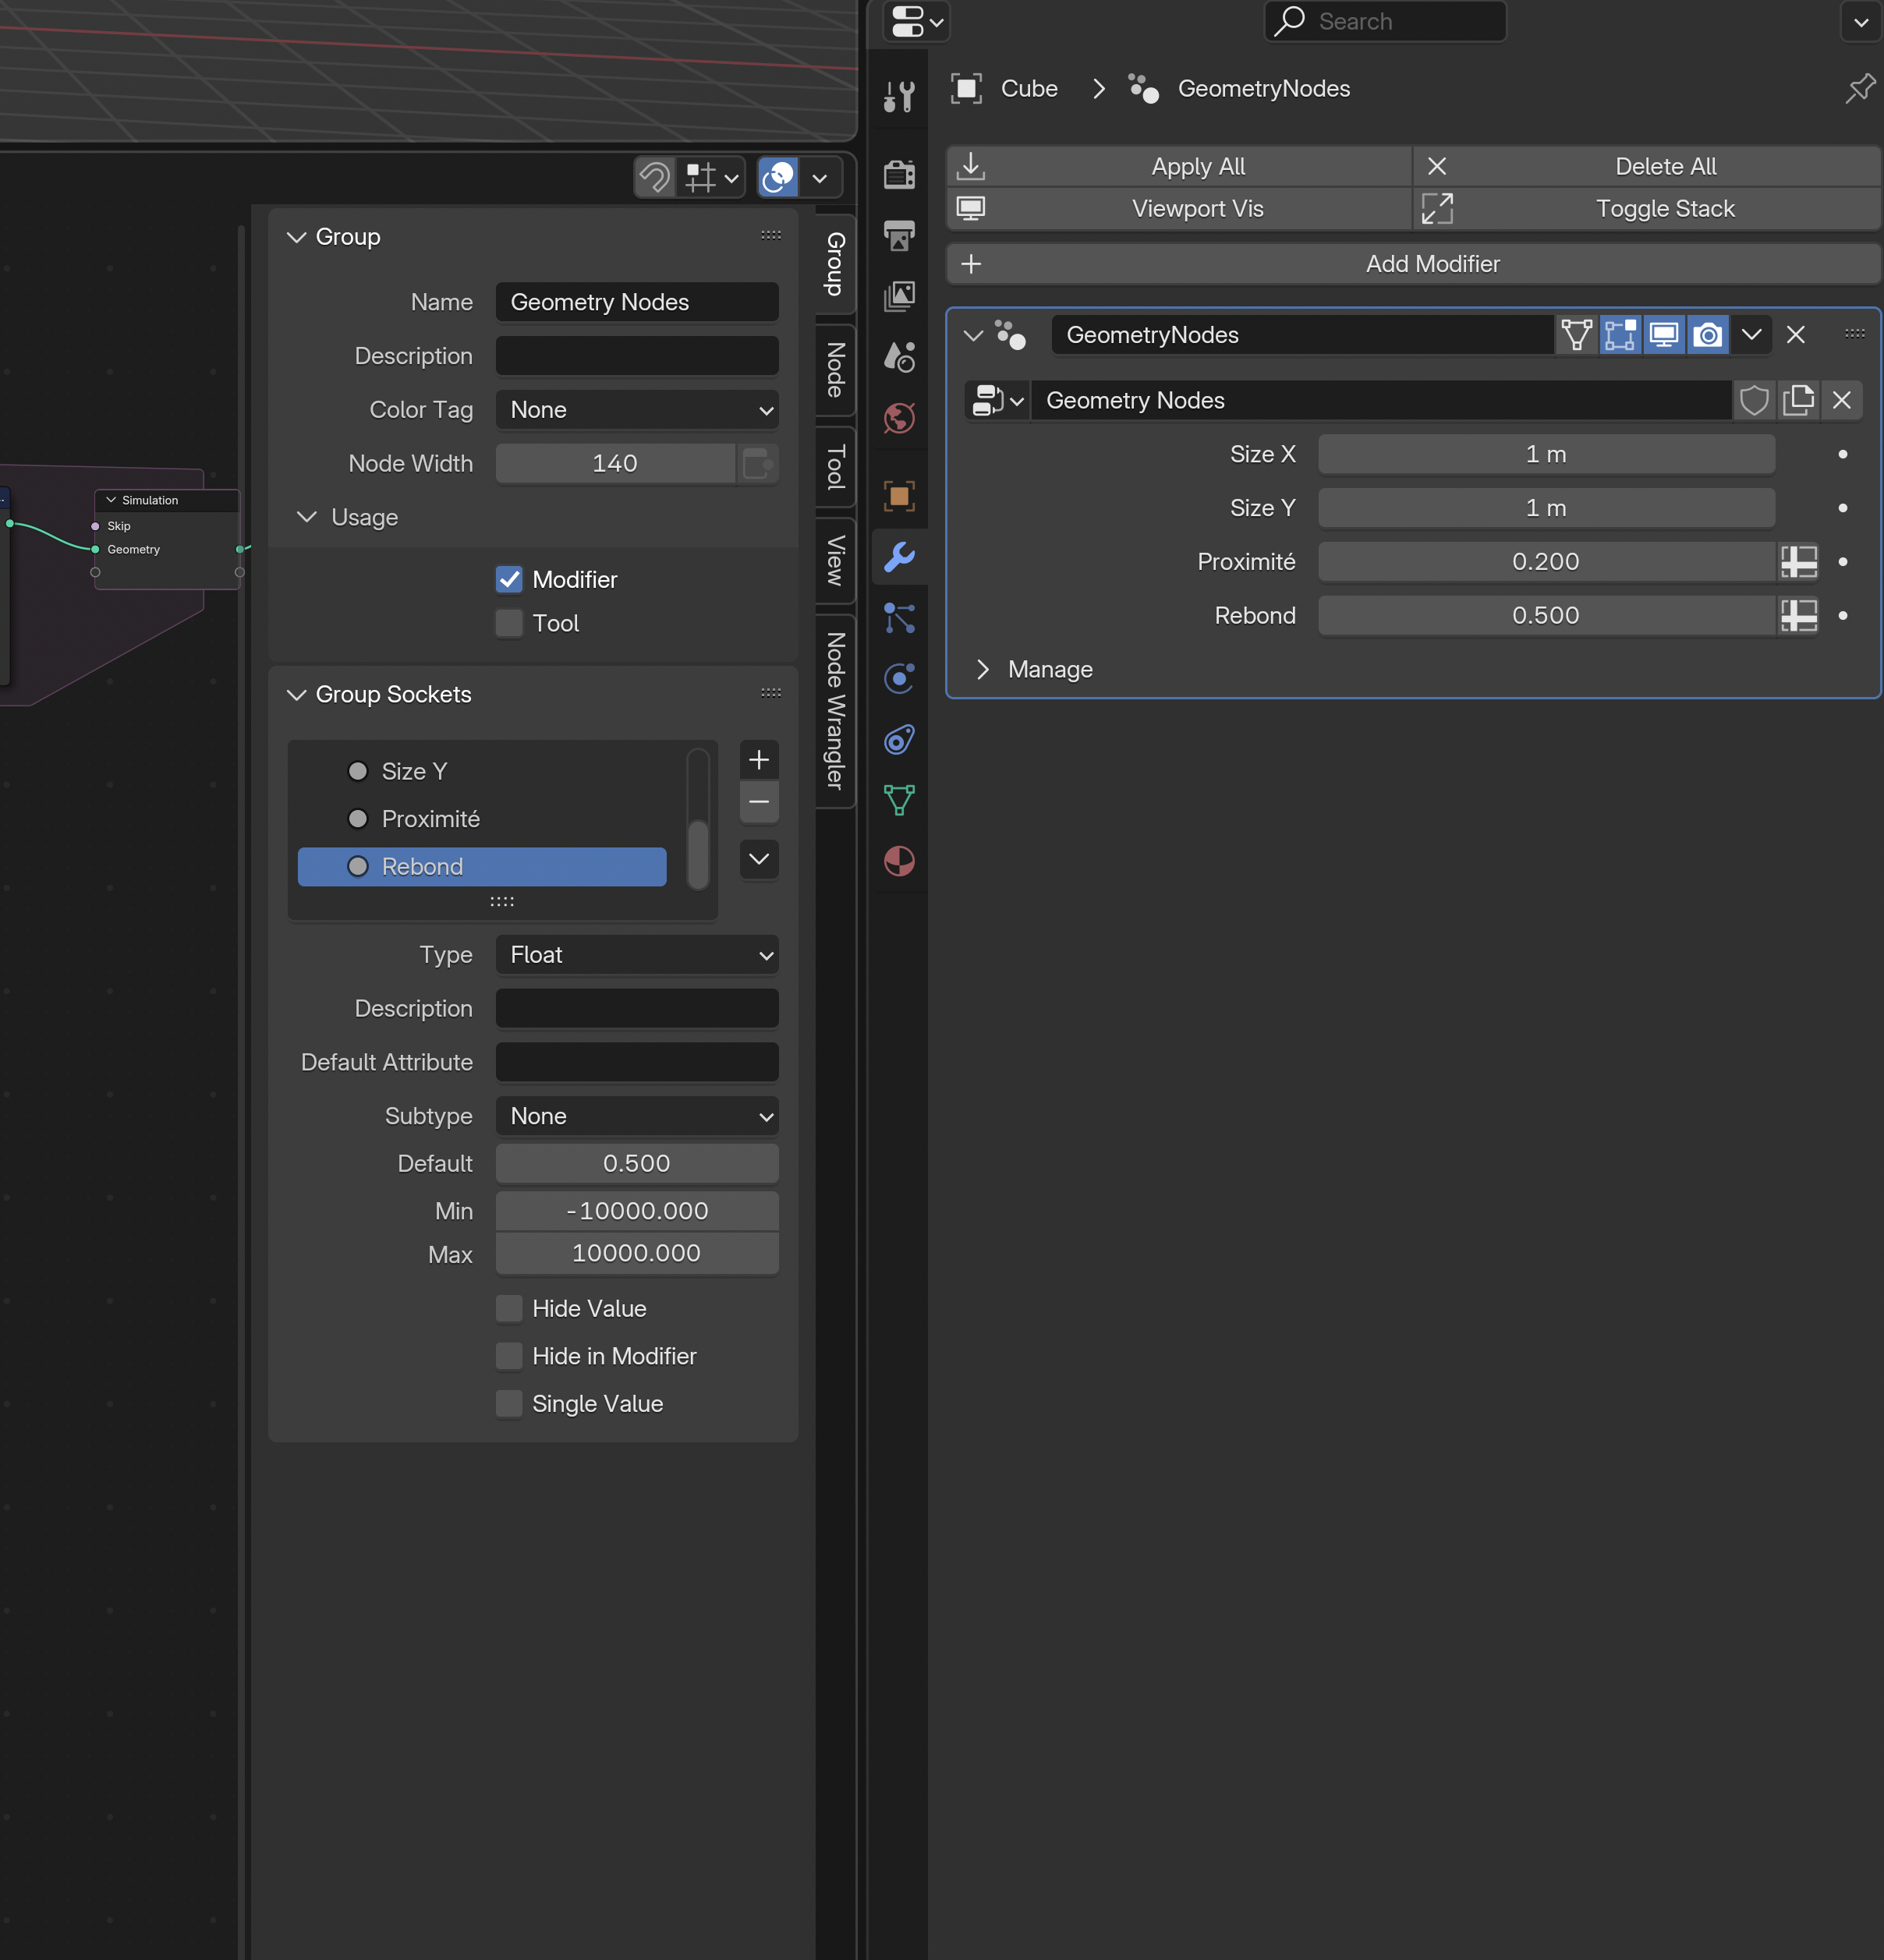Open the Render properties tab icon
The height and width of the screenshot is (1960, 1884).
tap(899, 174)
